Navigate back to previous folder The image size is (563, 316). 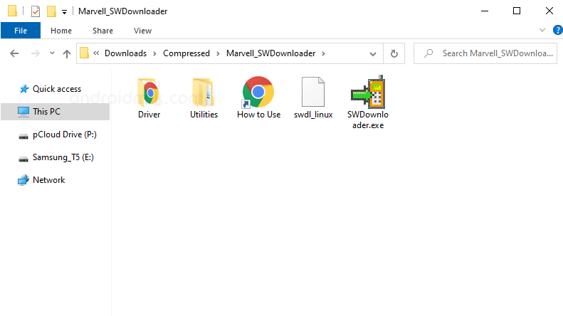click(14, 53)
